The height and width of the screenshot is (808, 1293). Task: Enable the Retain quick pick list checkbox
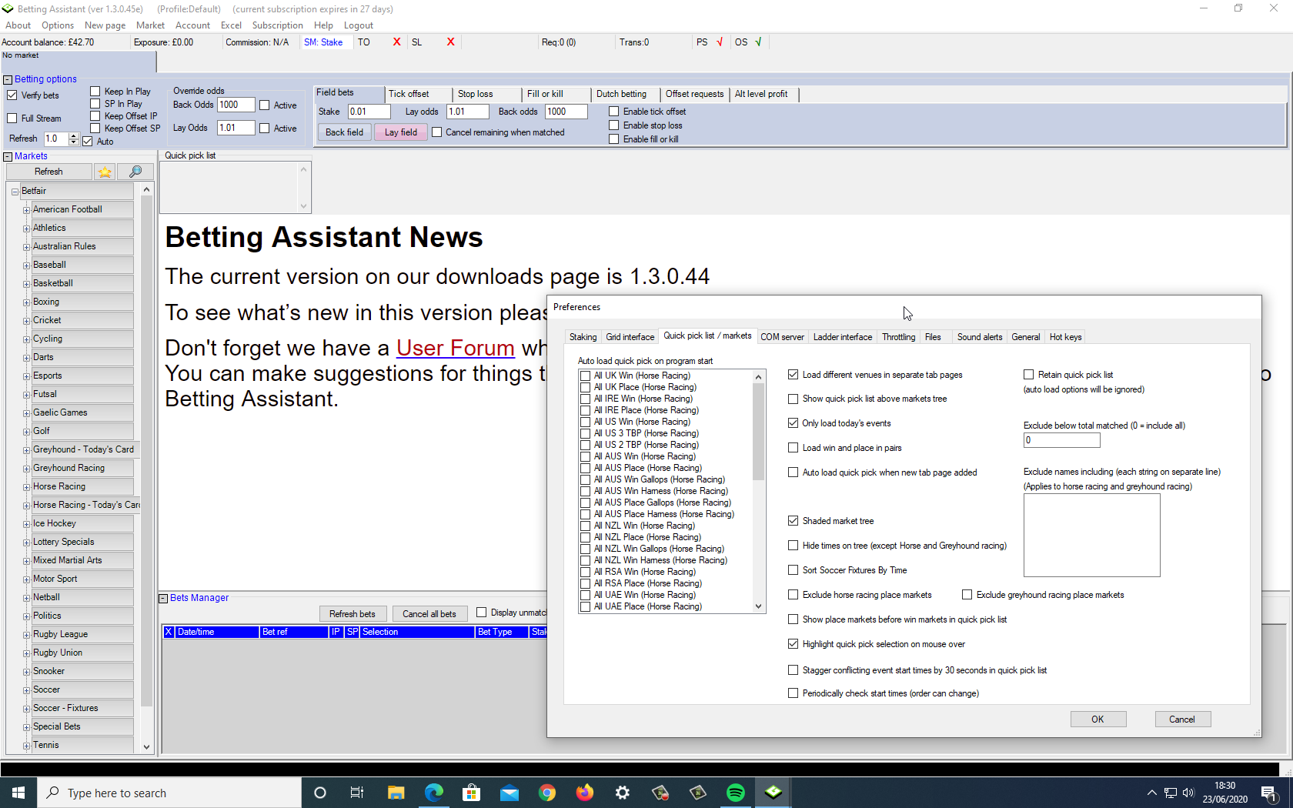pos(1028,375)
